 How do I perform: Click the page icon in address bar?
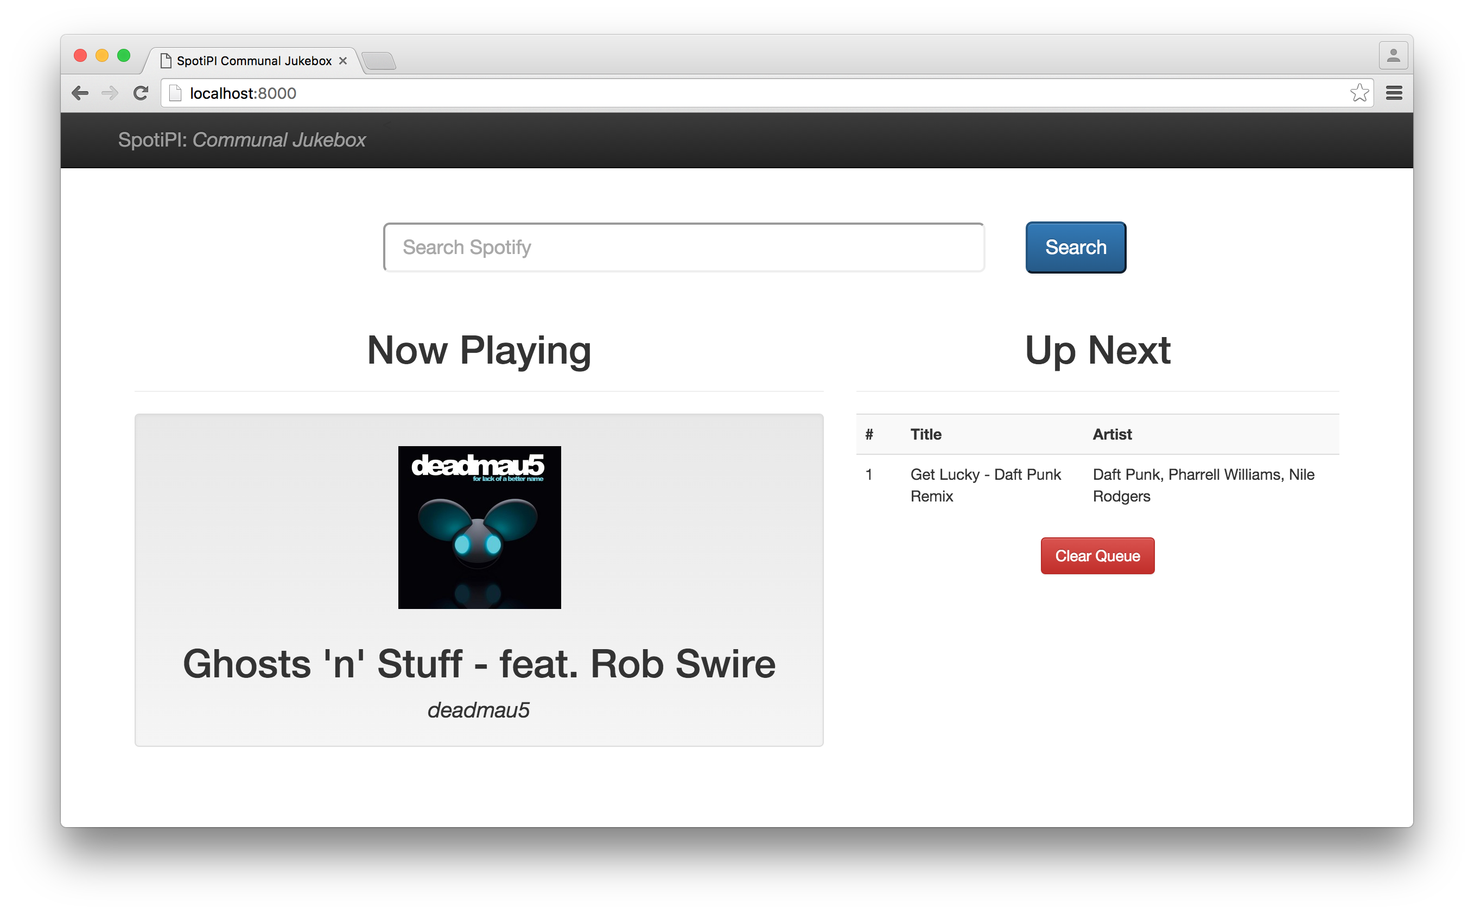pyautogui.click(x=175, y=93)
